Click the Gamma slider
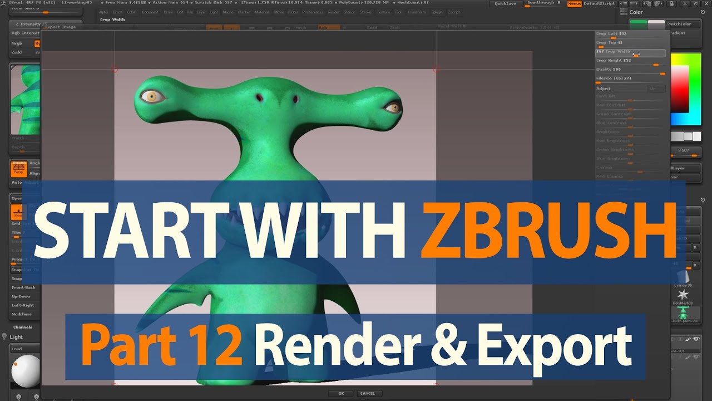 [x=630, y=168]
